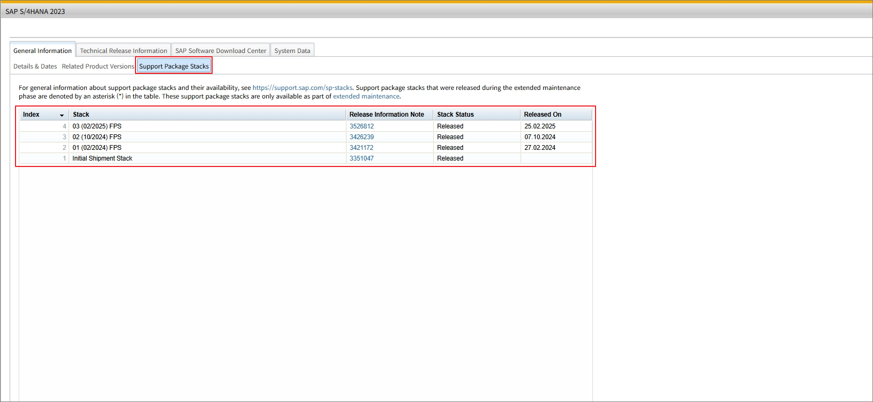Click Released status of 02 (10/2024) row

[x=450, y=137]
